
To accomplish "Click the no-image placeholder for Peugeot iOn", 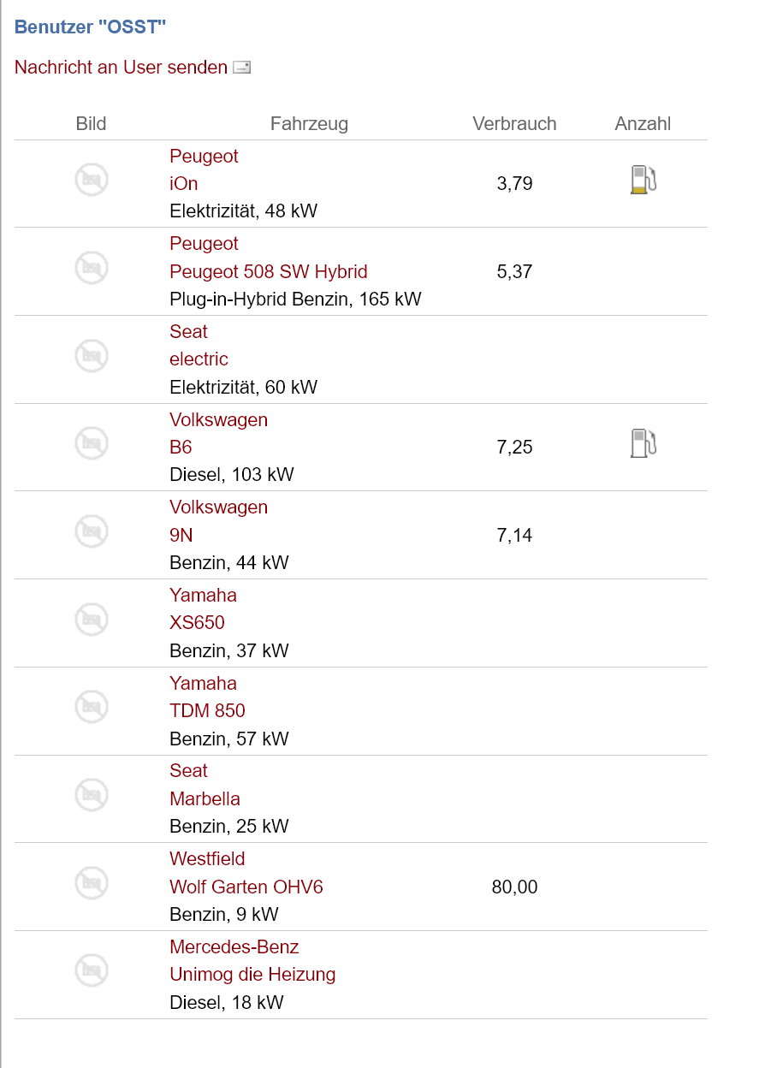I will pos(92,180).
